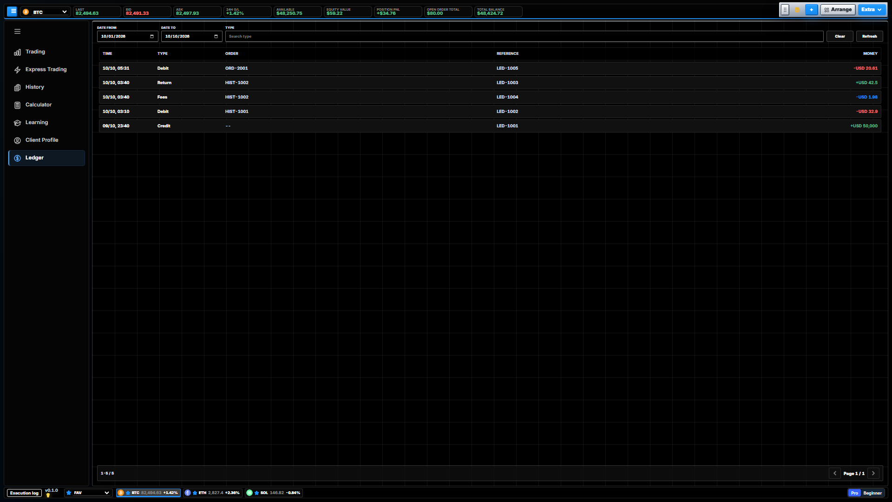The width and height of the screenshot is (892, 502).
Task: Select order ORD-2001 in the ledger
Action: point(236,68)
